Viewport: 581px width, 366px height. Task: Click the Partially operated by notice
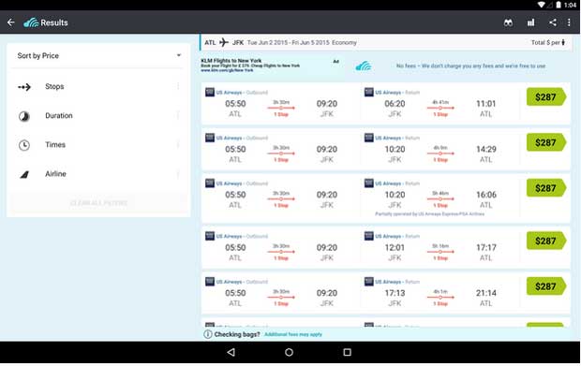429,214
